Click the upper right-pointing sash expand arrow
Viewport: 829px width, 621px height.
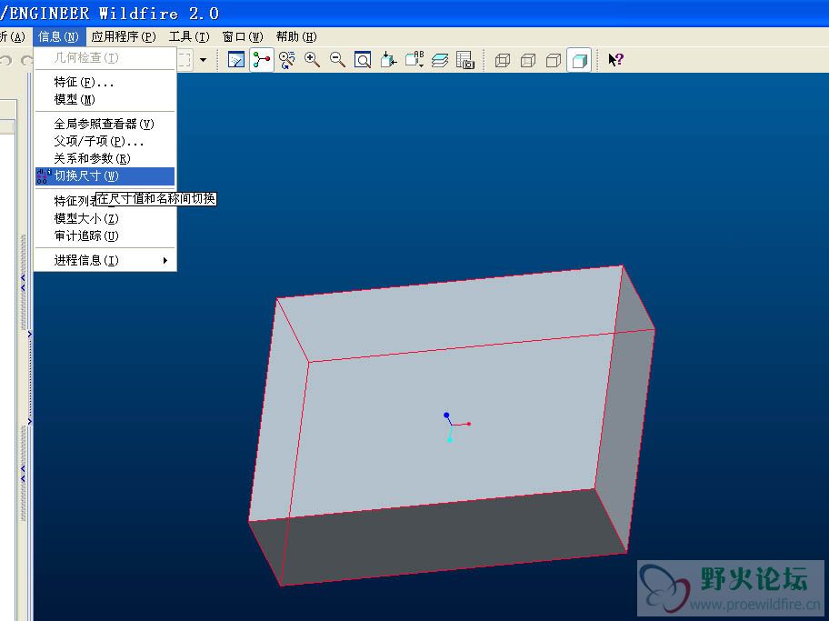point(30,334)
